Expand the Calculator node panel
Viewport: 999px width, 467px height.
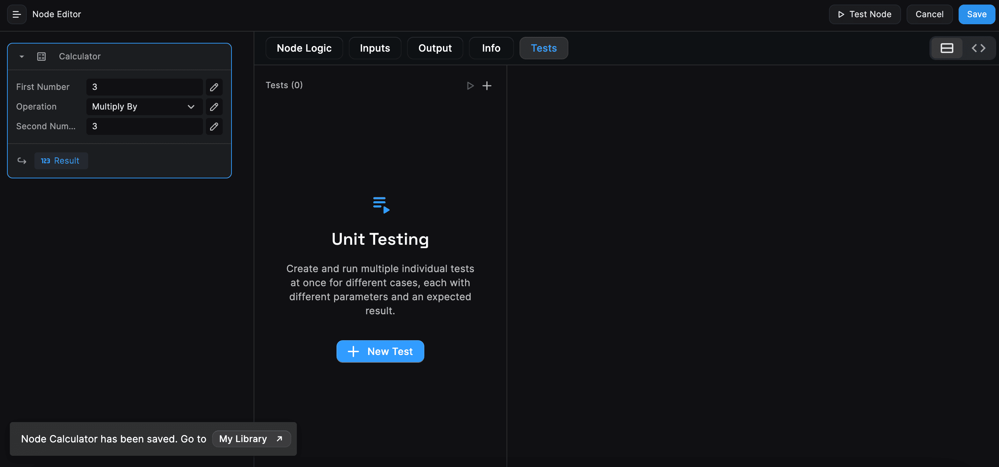pyautogui.click(x=20, y=56)
